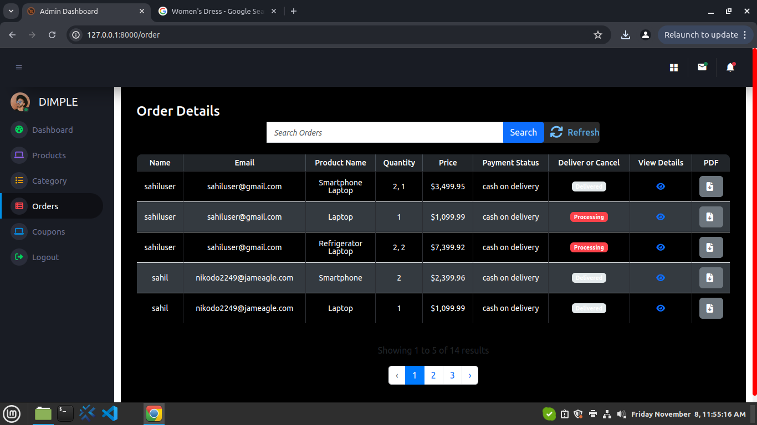
Task: Click the Dashboard sidebar icon
Action: [19, 129]
